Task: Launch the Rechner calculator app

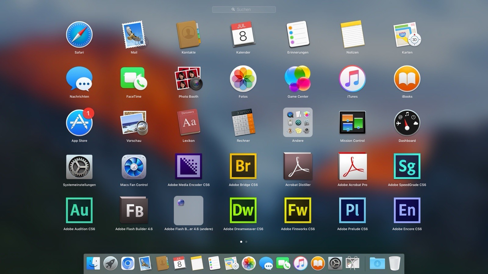Action: (x=243, y=123)
